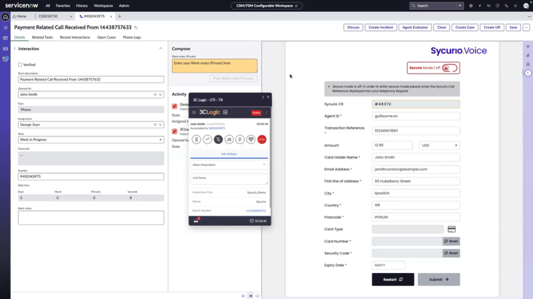This screenshot has width=533, height=299.
Task: Click the globe icon in the top header
Action: (x=471, y=6)
